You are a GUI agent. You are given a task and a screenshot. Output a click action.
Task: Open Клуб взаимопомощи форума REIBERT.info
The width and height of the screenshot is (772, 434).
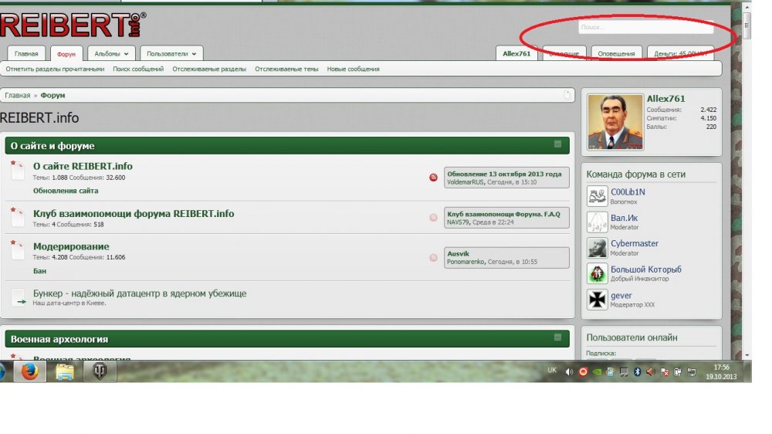coord(134,213)
